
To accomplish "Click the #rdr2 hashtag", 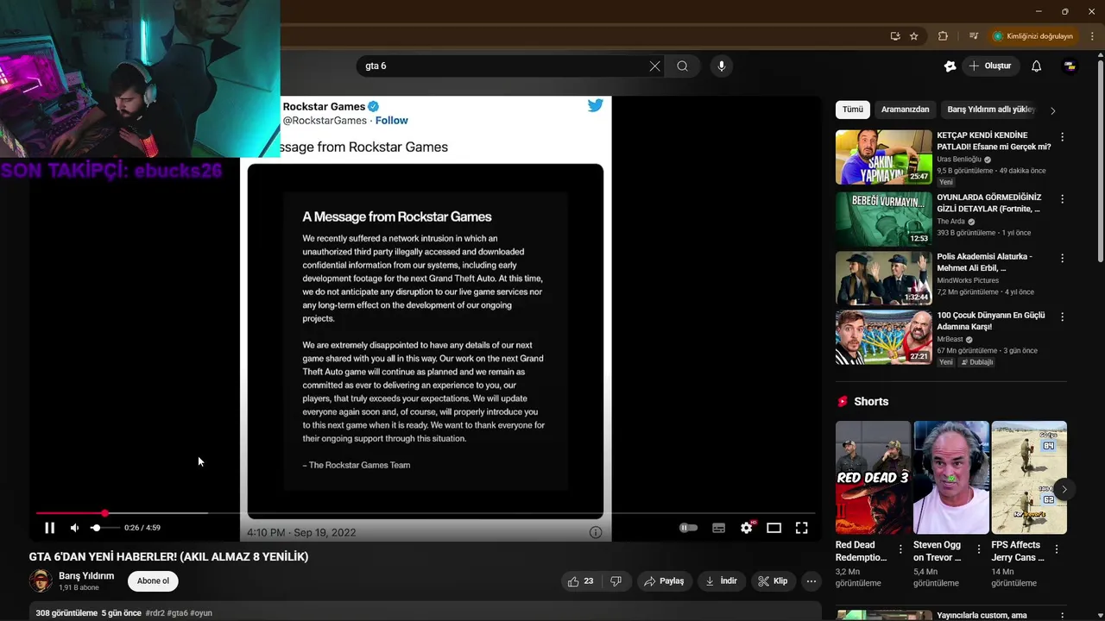I will (155, 613).
